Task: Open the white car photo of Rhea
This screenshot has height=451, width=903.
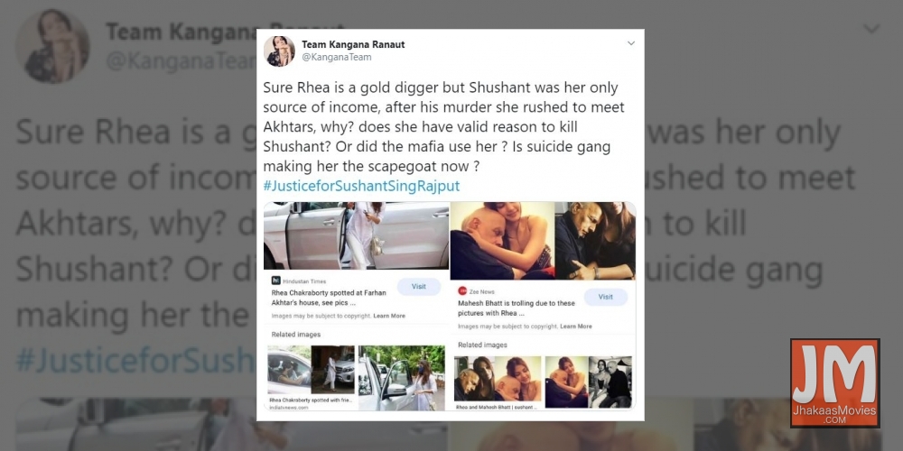Action: [356, 235]
